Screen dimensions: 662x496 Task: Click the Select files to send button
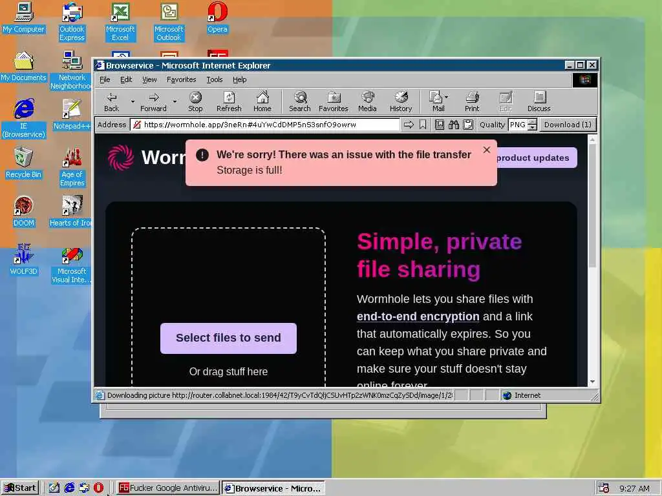click(228, 338)
